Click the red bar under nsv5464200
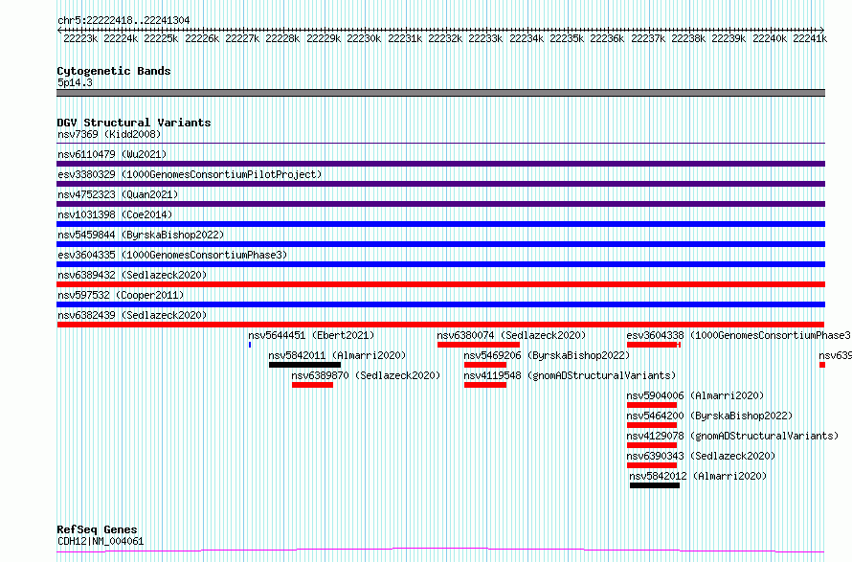Screen dimensions: 852x562 652,425
